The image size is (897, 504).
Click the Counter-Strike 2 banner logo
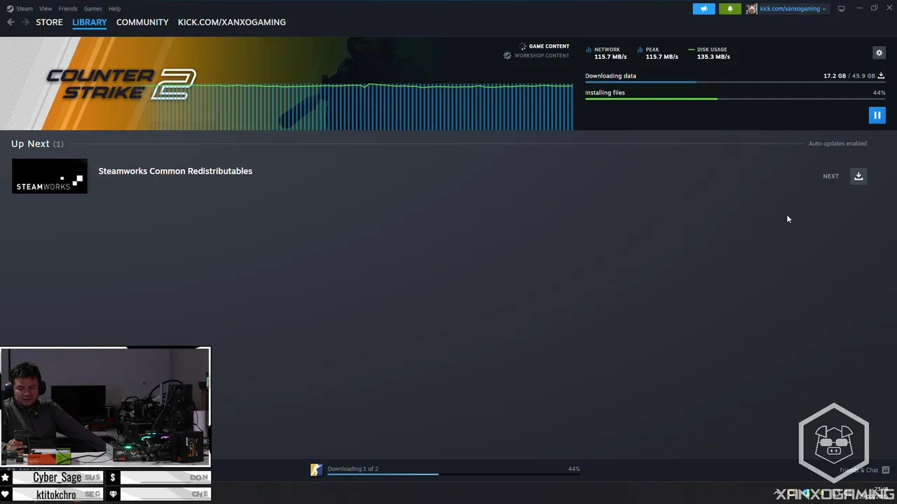121,84
